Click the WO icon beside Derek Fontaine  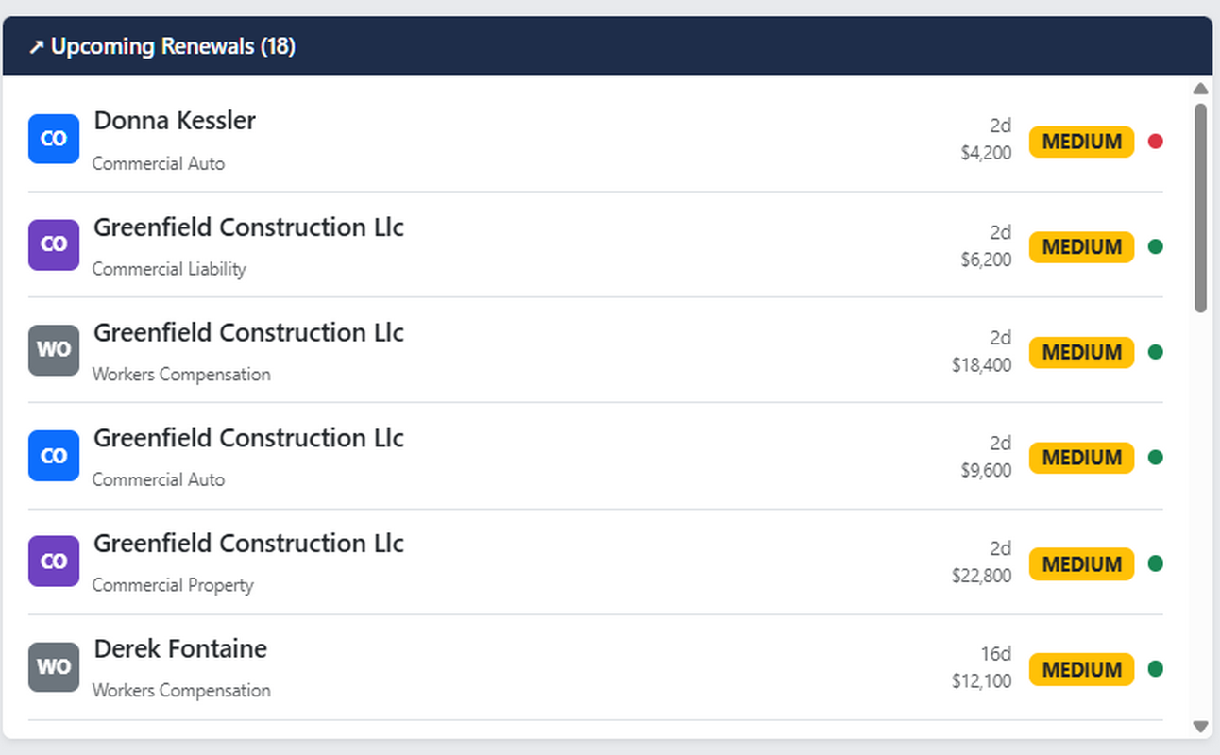point(54,667)
